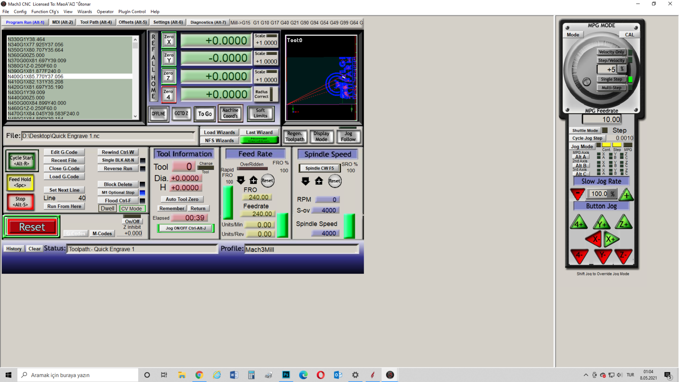Screen dimensions: 679x382
Task: Toggle M1 Optional Stop
Action: coord(118,192)
